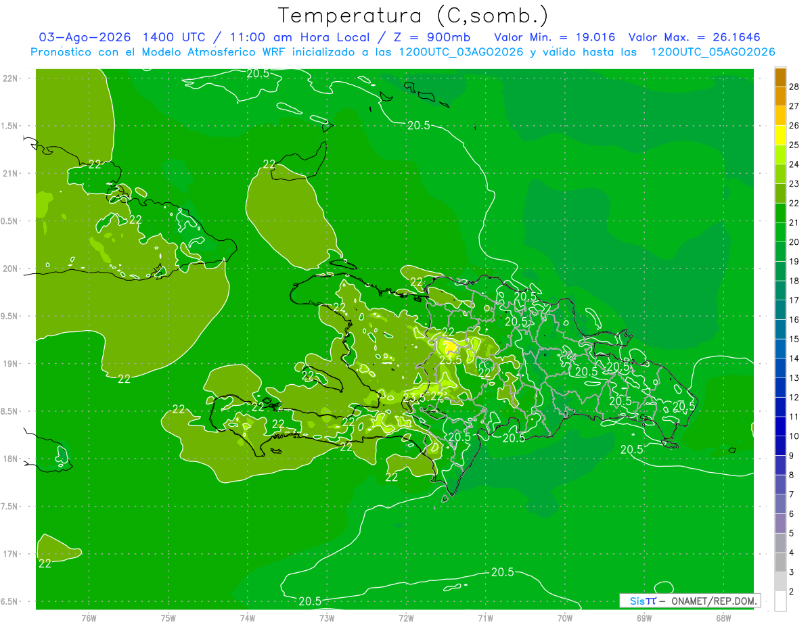Pick the blue legend swatch between 13 and 14
The height and width of the screenshot is (627, 812).
coord(780,369)
